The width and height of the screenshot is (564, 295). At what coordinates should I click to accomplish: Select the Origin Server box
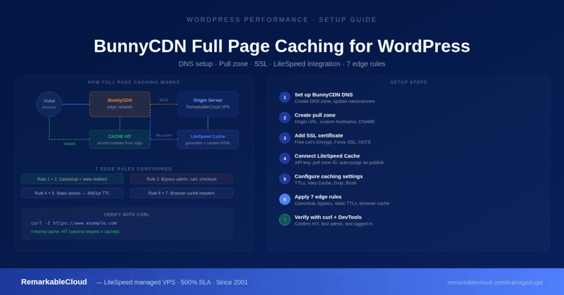(x=208, y=104)
